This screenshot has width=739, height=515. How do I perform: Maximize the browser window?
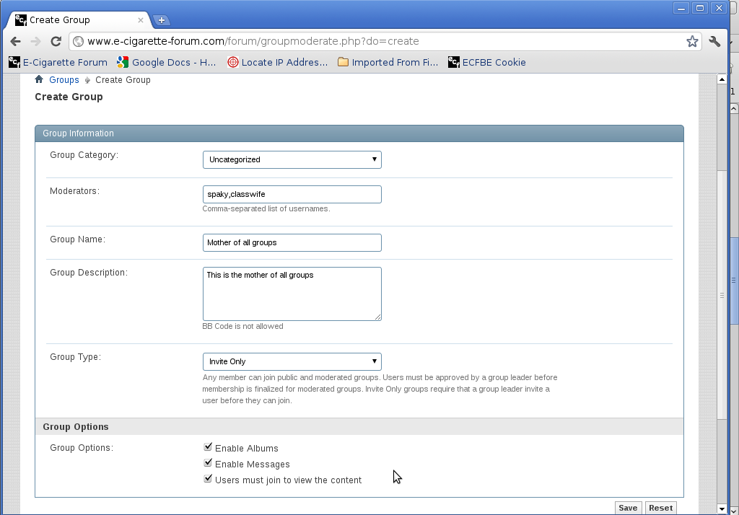[700, 8]
